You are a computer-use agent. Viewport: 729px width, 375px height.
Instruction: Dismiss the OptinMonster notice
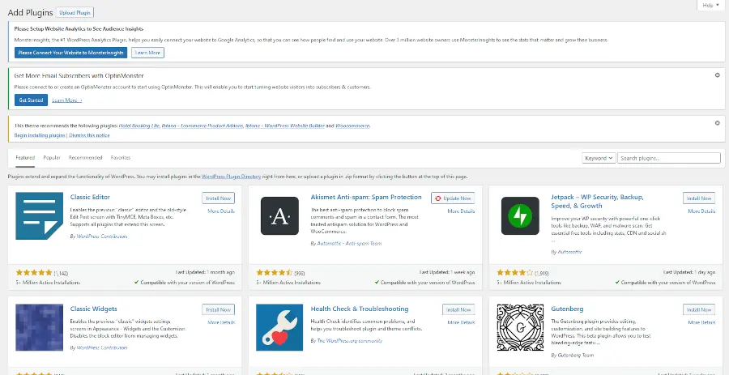718,75
